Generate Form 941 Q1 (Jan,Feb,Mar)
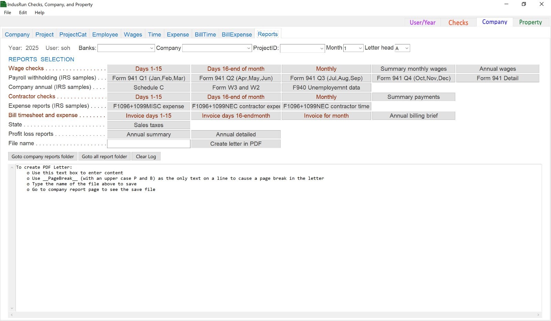 pyautogui.click(x=149, y=78)
